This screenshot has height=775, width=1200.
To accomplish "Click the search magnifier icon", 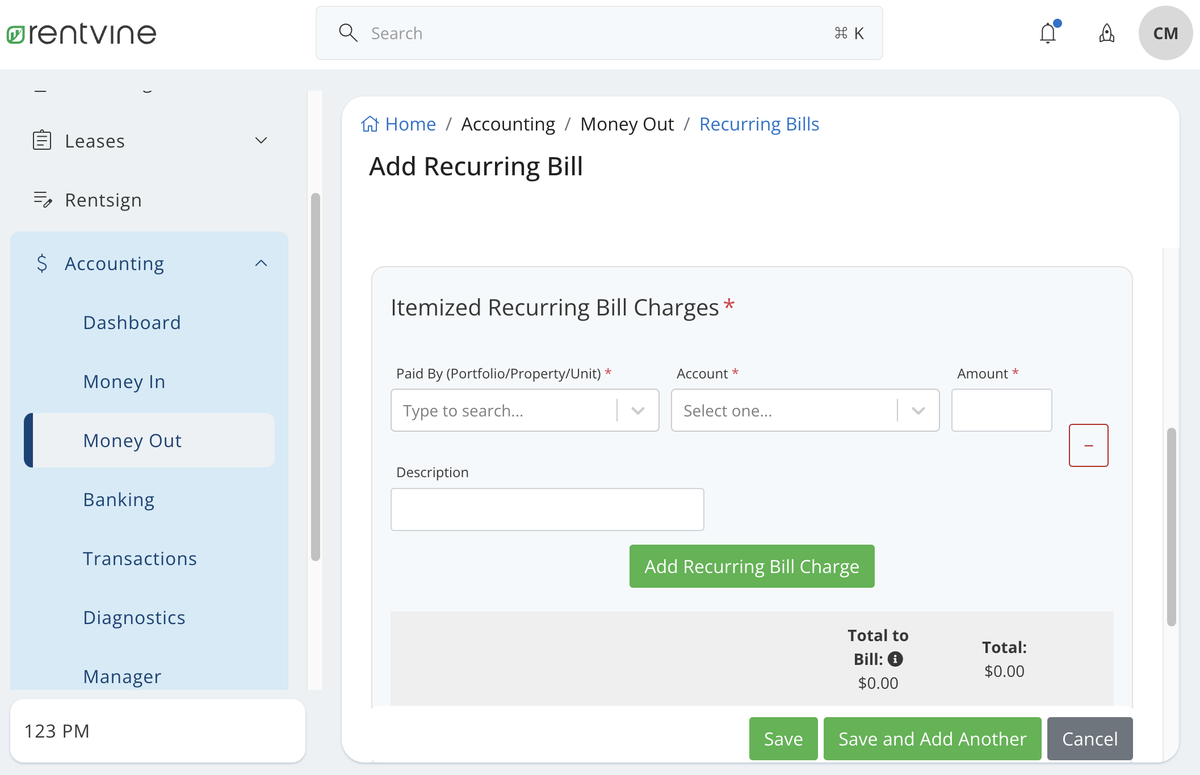I will [x=348, y=33].
